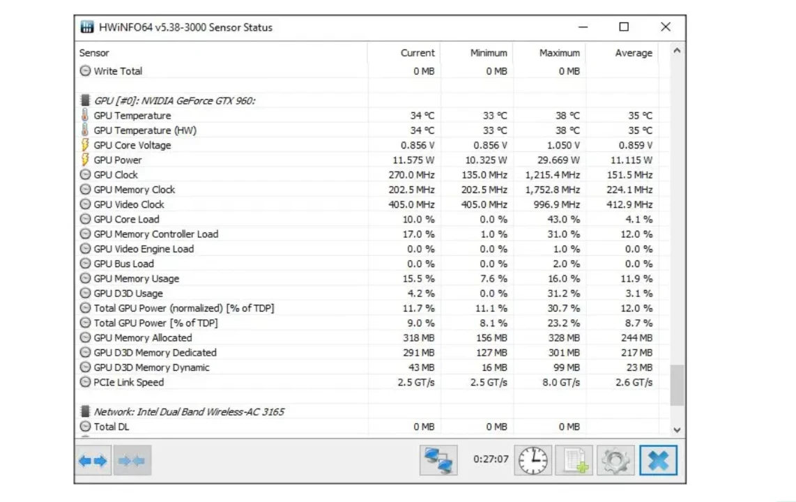This screenshot has width=796, height=502.
Task: Click the circle icon beside GPU Core Load
Action: coord(85,219)
